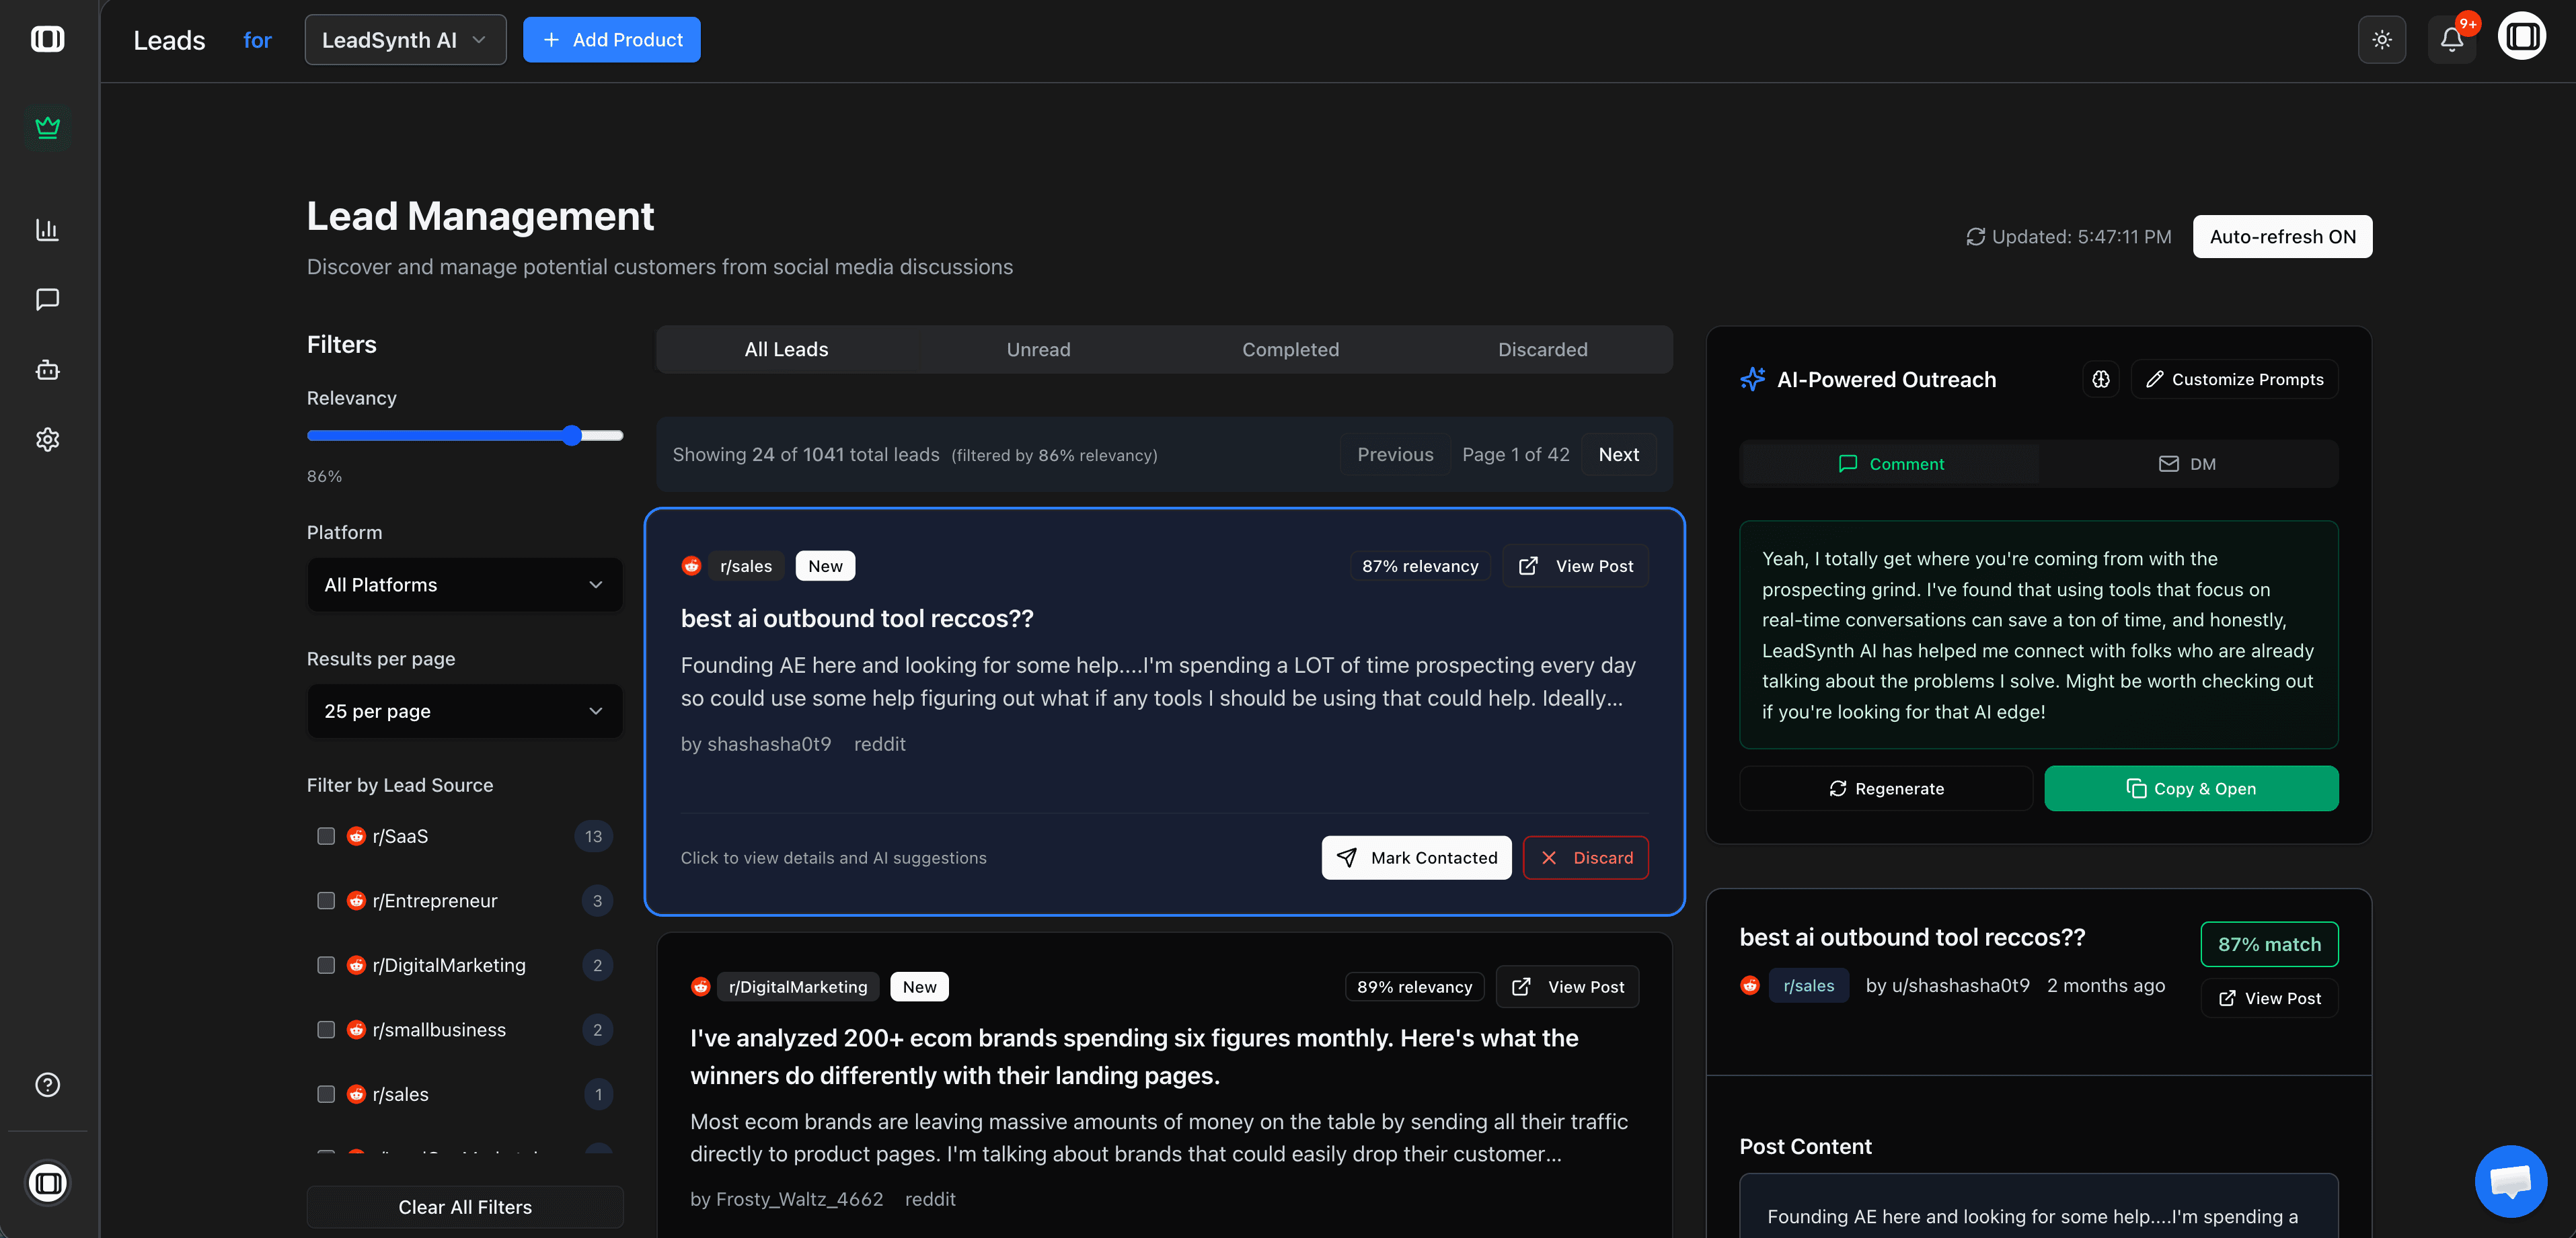Image resolution: width=2576 pixels, height=1238 pixels.
Task: Select the DM outreach tab
Action: coord(2188,462)
